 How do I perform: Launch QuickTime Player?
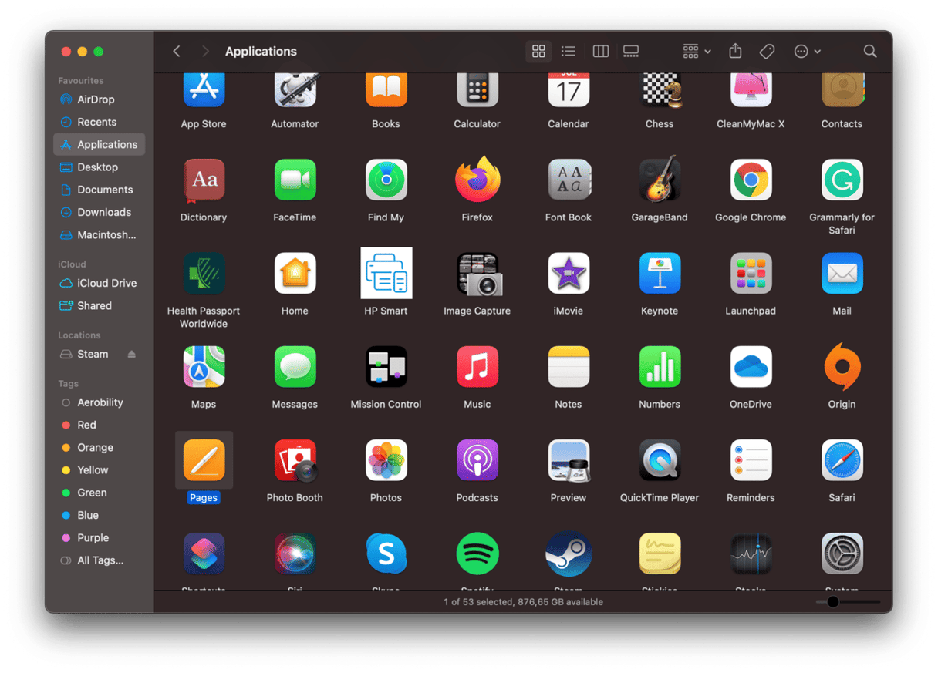(660, 459)
